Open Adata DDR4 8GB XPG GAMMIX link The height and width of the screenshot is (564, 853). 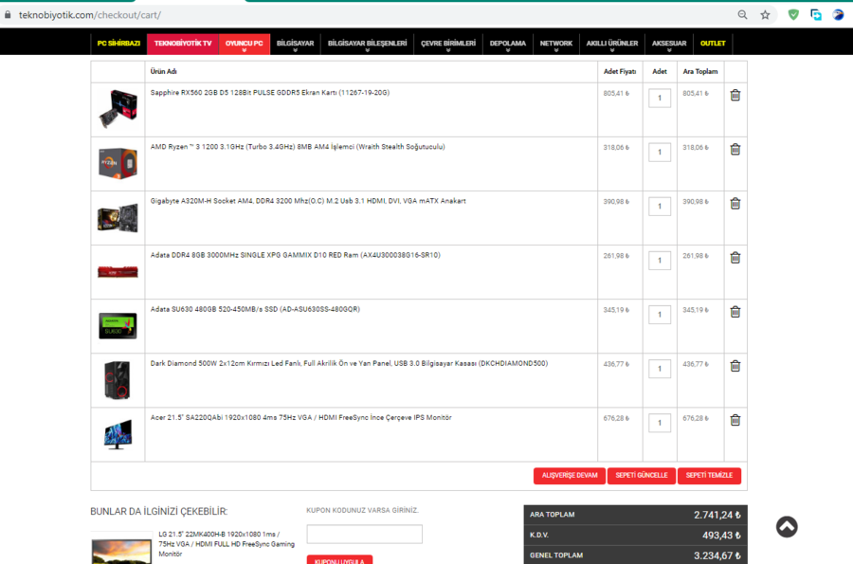tap(296, 255)
